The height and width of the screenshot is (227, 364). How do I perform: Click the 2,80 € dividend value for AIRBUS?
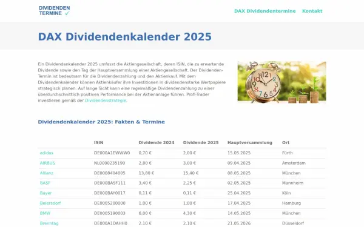[x=145, y=163]
